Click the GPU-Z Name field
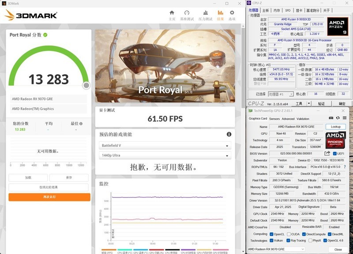 click(x=296, y=127)
